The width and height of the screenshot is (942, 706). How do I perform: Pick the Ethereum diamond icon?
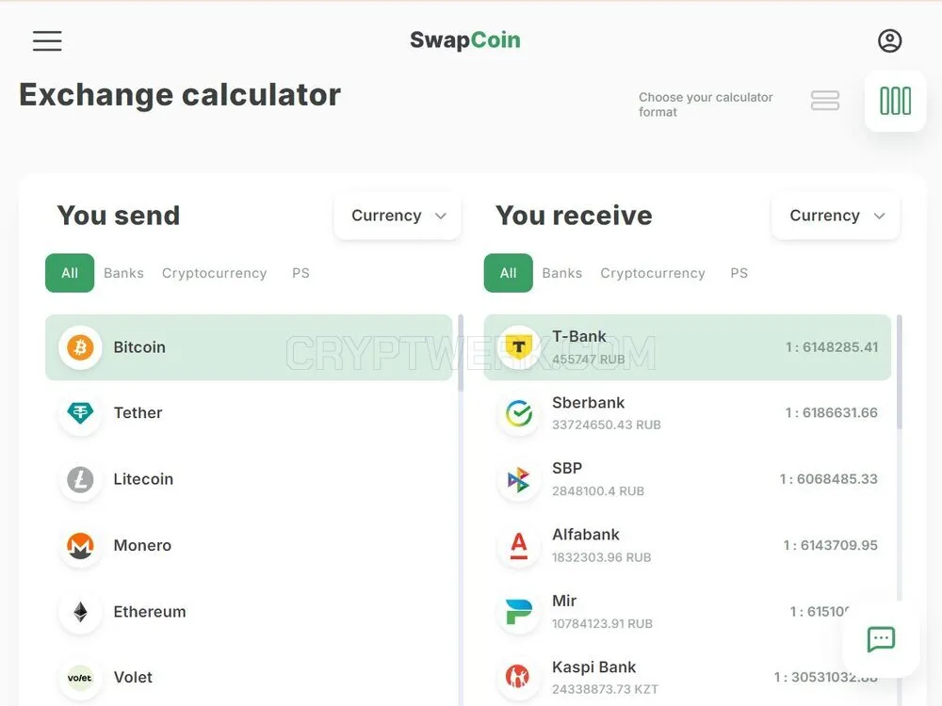tap(80, 612)
